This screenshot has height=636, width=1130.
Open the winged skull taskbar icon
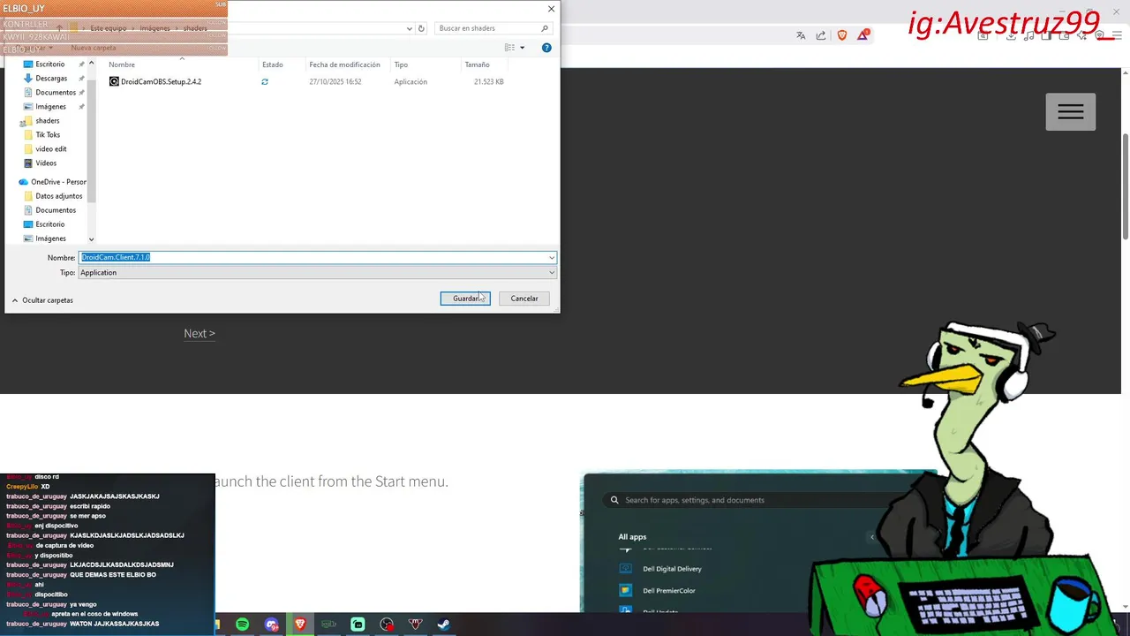[416, 625]
